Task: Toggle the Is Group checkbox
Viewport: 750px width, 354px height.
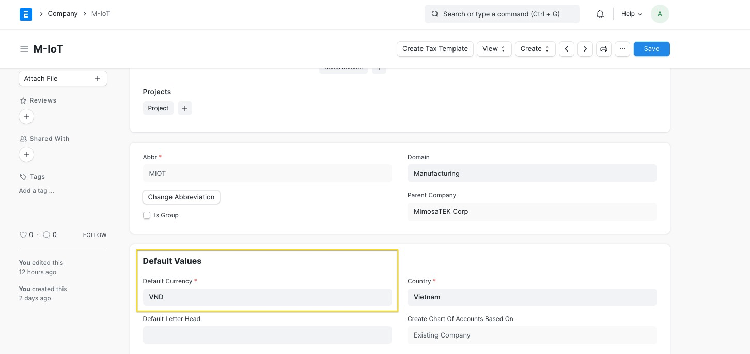Action: pos(147,215)
